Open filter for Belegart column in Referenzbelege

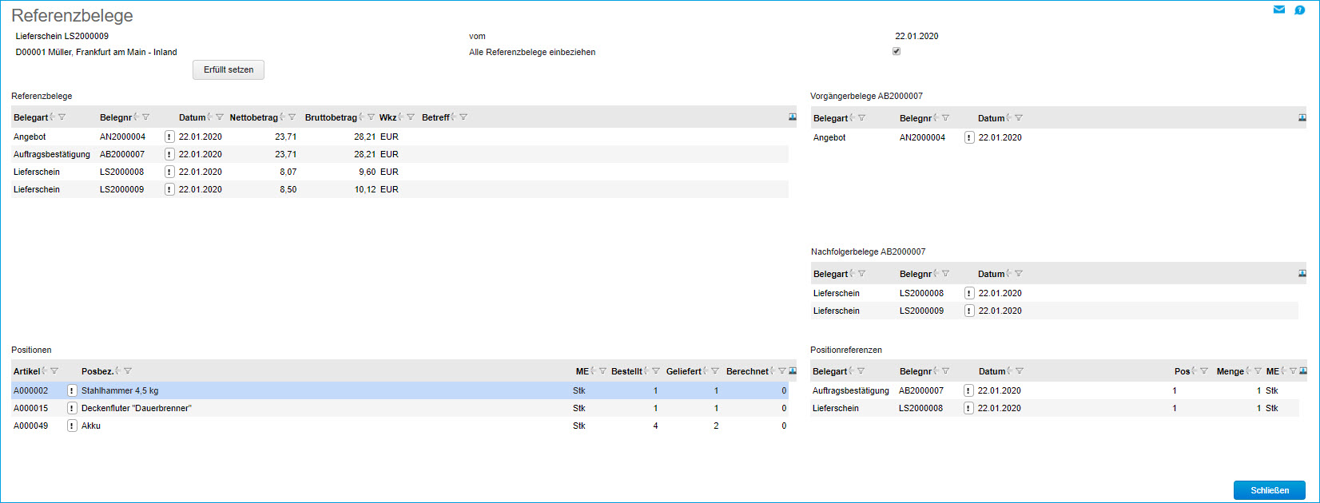click(x=62, y=117)
